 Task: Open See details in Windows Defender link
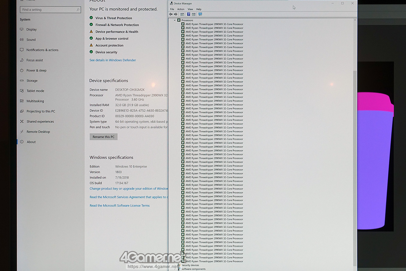pos(113,60)
